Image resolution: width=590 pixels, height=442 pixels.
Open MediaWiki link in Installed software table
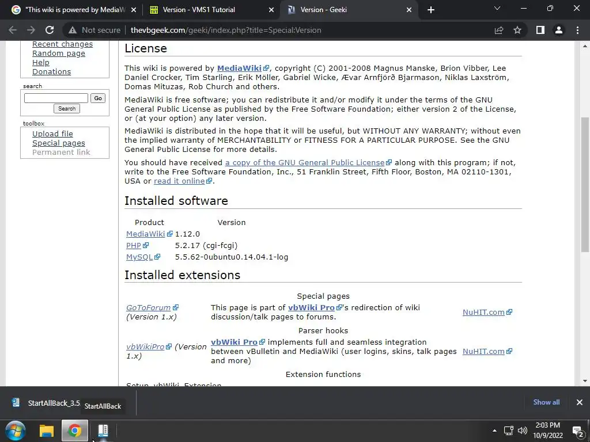146,234
